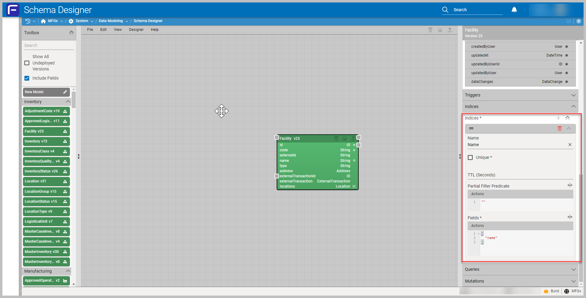
Task: Open the history clock icon in breadcrumb
Action: (28, 21)
